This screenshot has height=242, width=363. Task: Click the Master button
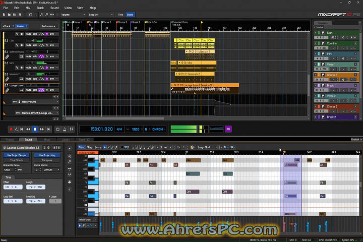[x=22, y=26]
